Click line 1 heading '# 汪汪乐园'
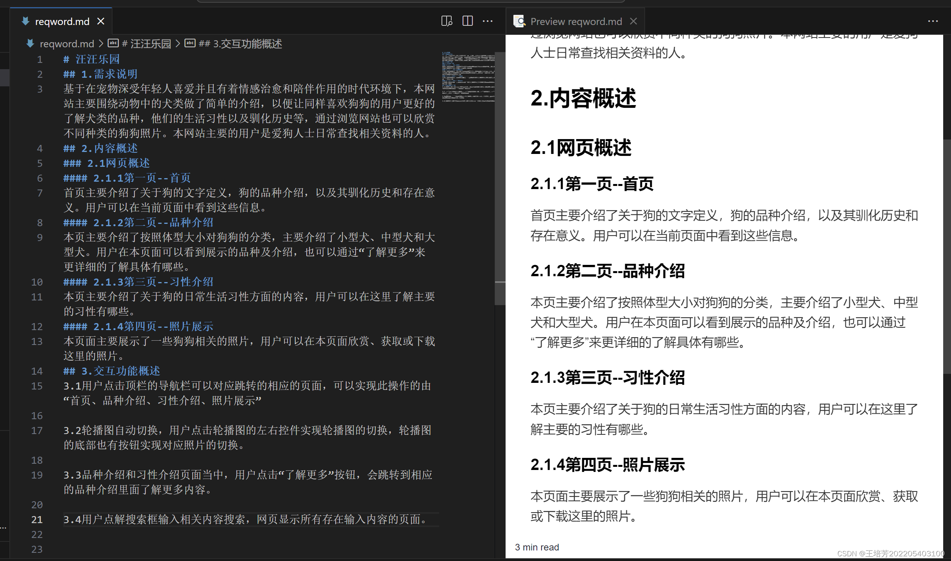The image size is (951, 561). [x=91, y=59]
